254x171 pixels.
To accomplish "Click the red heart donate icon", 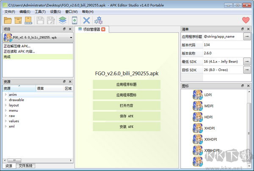I will (246, 20).
